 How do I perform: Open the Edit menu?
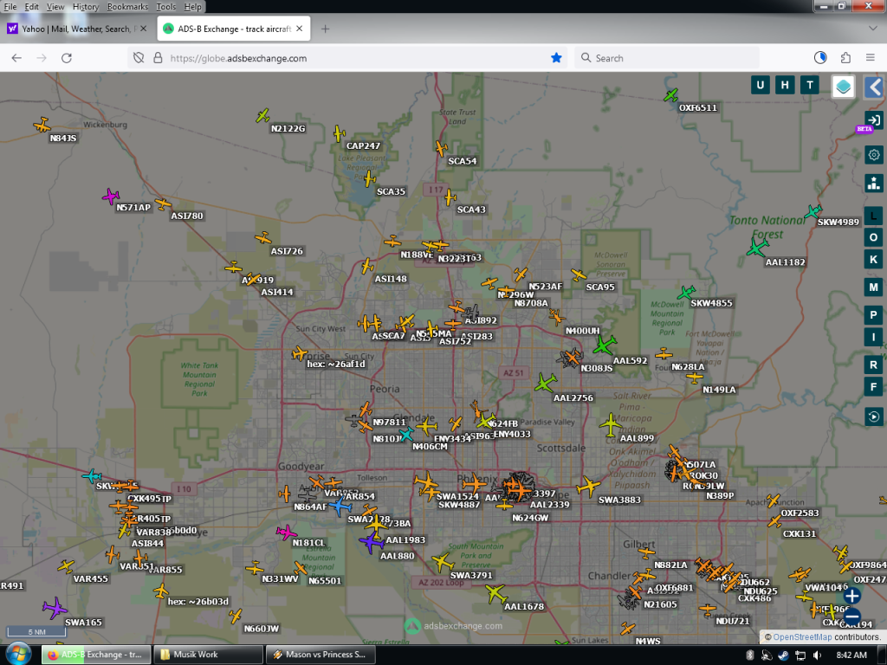pyautogui.click(x=32, y=7)
